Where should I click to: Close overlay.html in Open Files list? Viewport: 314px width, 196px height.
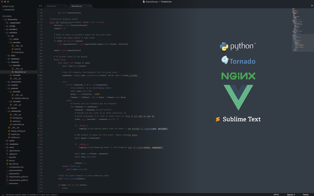pyautogui.click(x=3, y=10)
